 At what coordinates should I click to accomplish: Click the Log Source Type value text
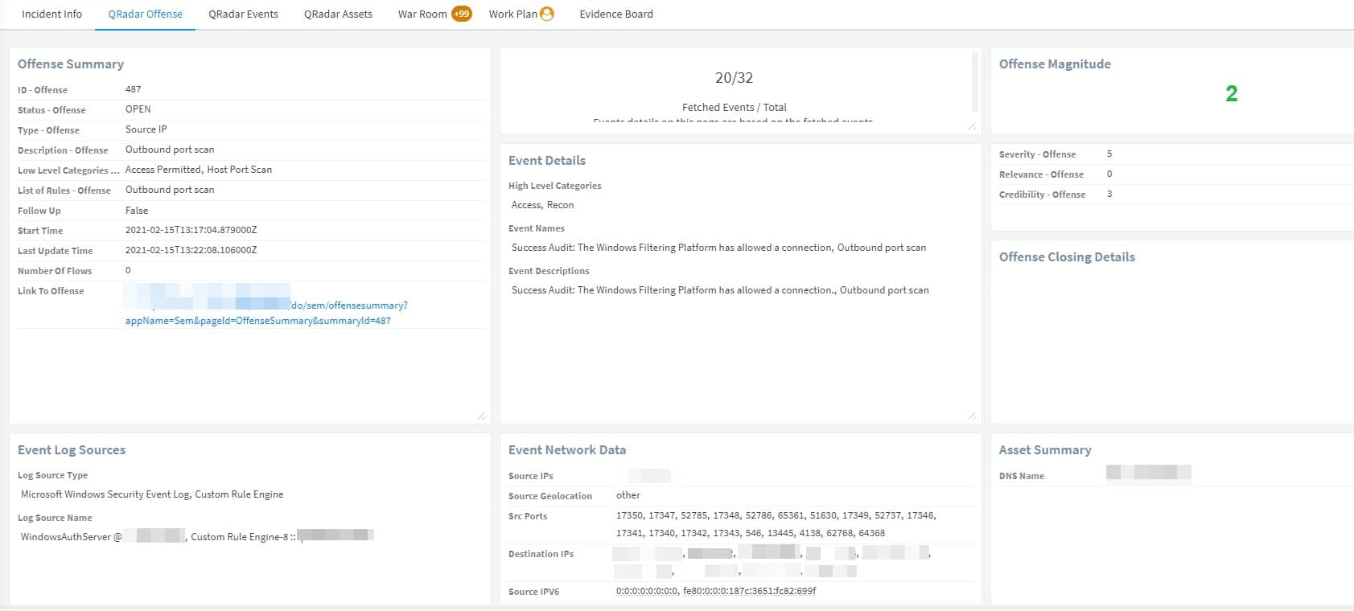[152, 494]
